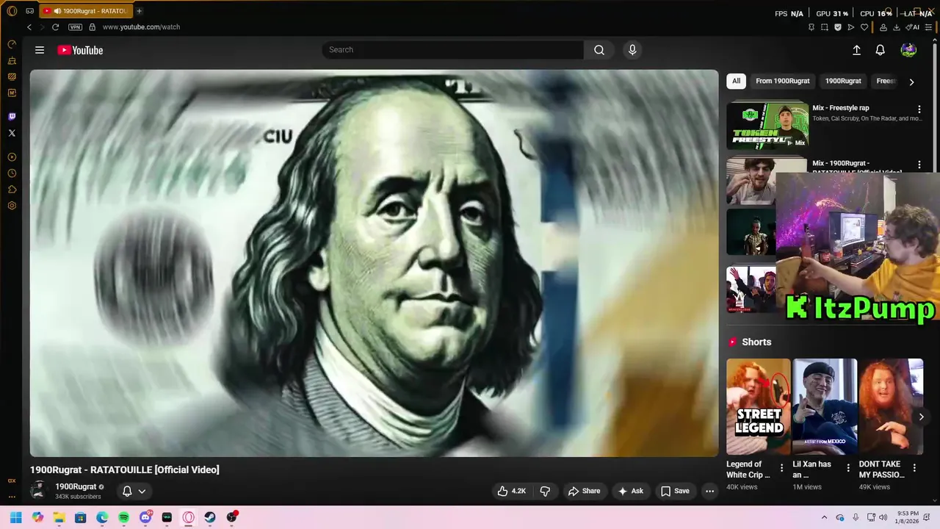Click the padlock site info icon

pyautogui.click(x=92, y=27)
